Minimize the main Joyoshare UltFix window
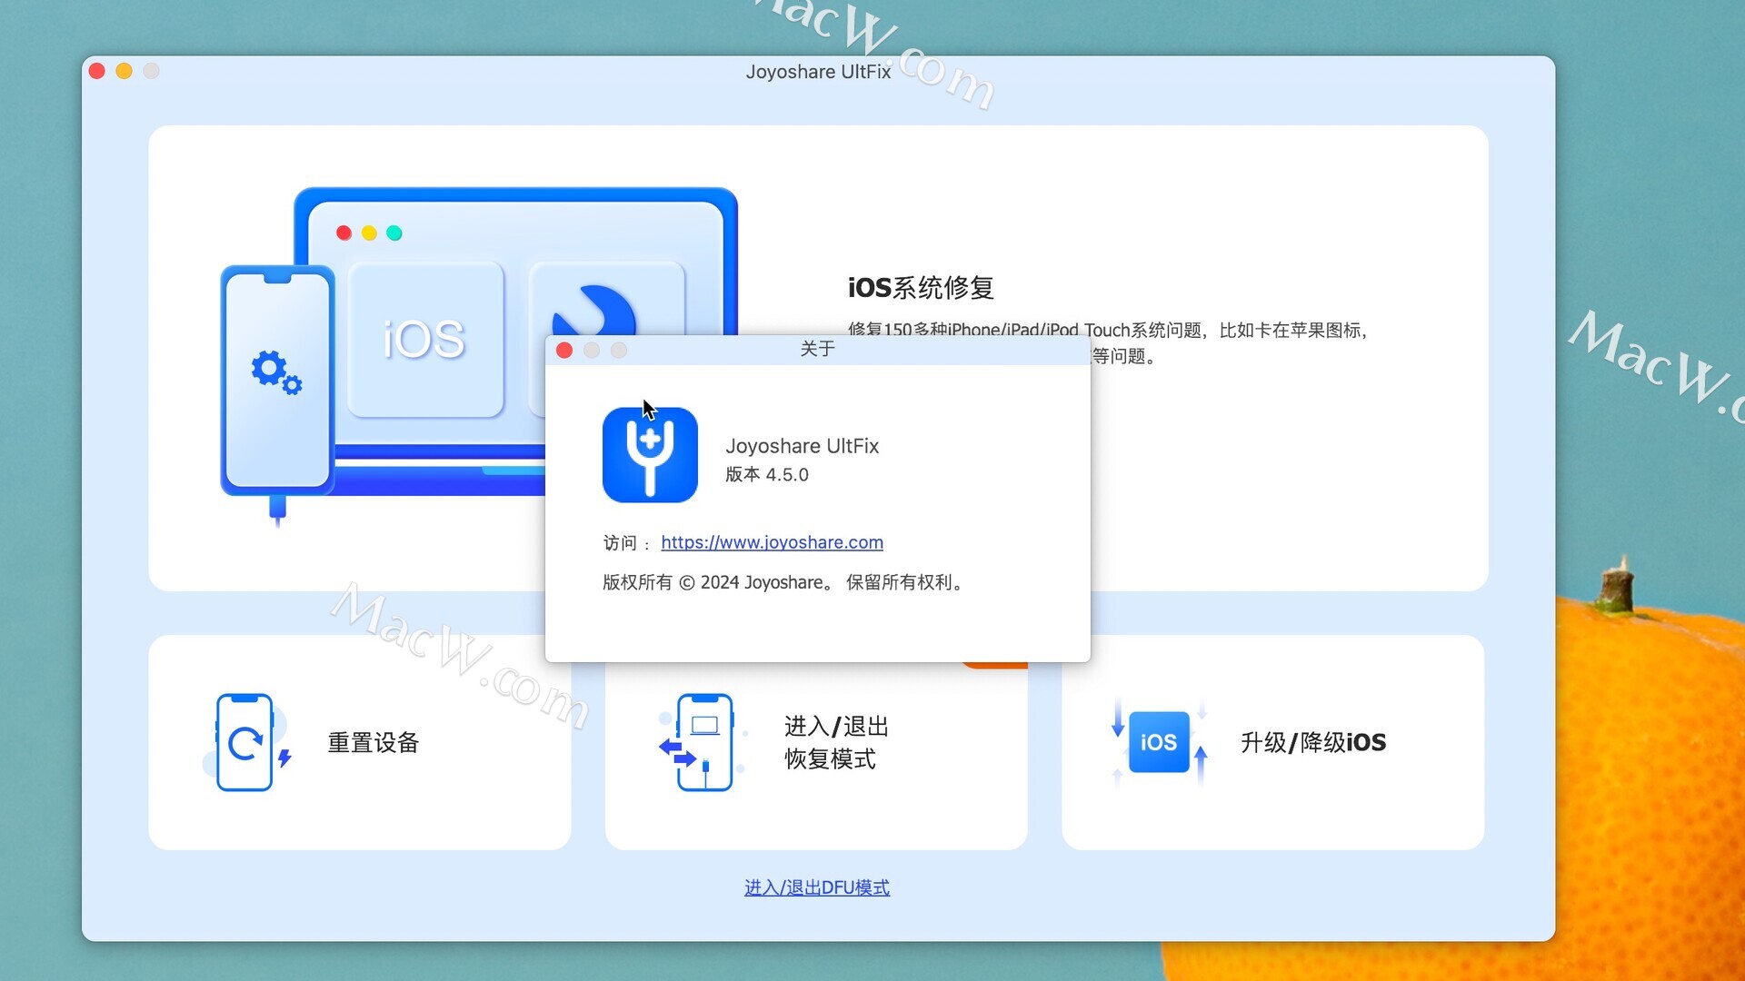The image size is (1745, 981). [x=125, y=71]
